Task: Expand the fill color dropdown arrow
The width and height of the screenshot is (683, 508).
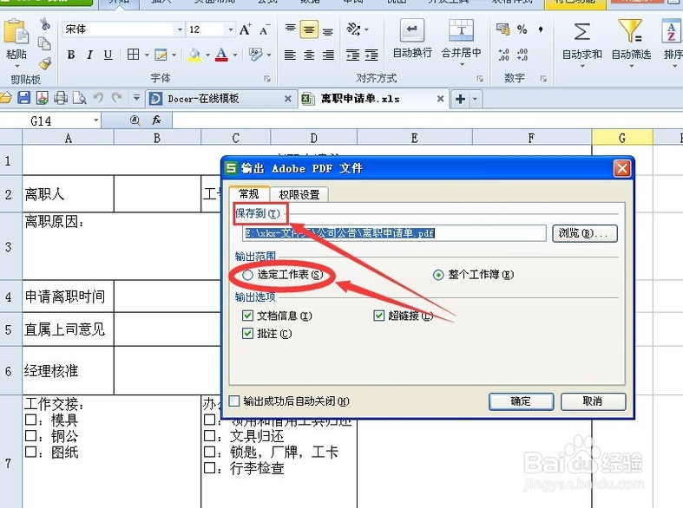Action: [x=207, y=55]
